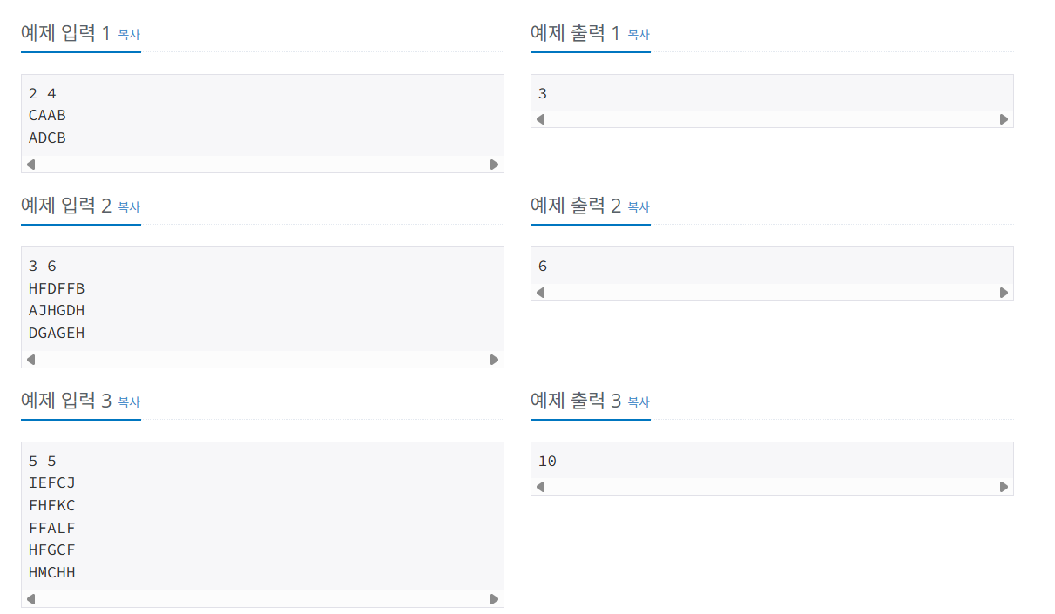Click the HFDFFB line in example input 2
Screen dimensions: 1055x614
click(57, 288)
